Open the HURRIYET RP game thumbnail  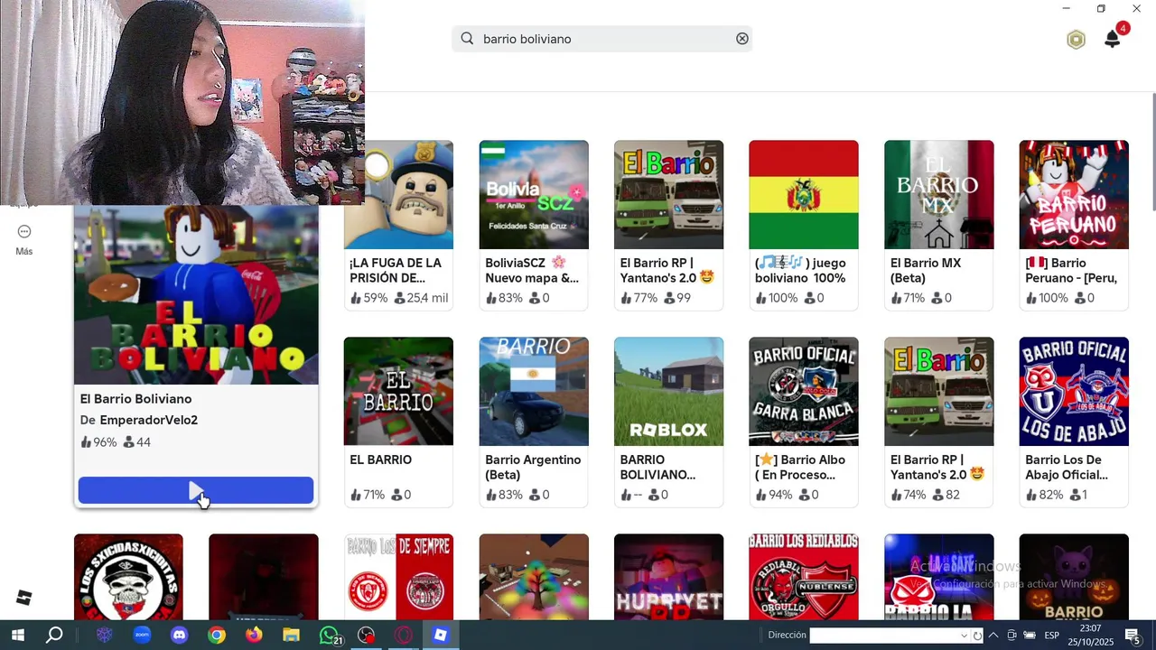coord(668,577)
